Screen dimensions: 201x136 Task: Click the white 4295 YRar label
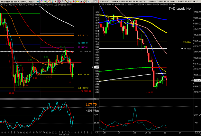point(92,111)
